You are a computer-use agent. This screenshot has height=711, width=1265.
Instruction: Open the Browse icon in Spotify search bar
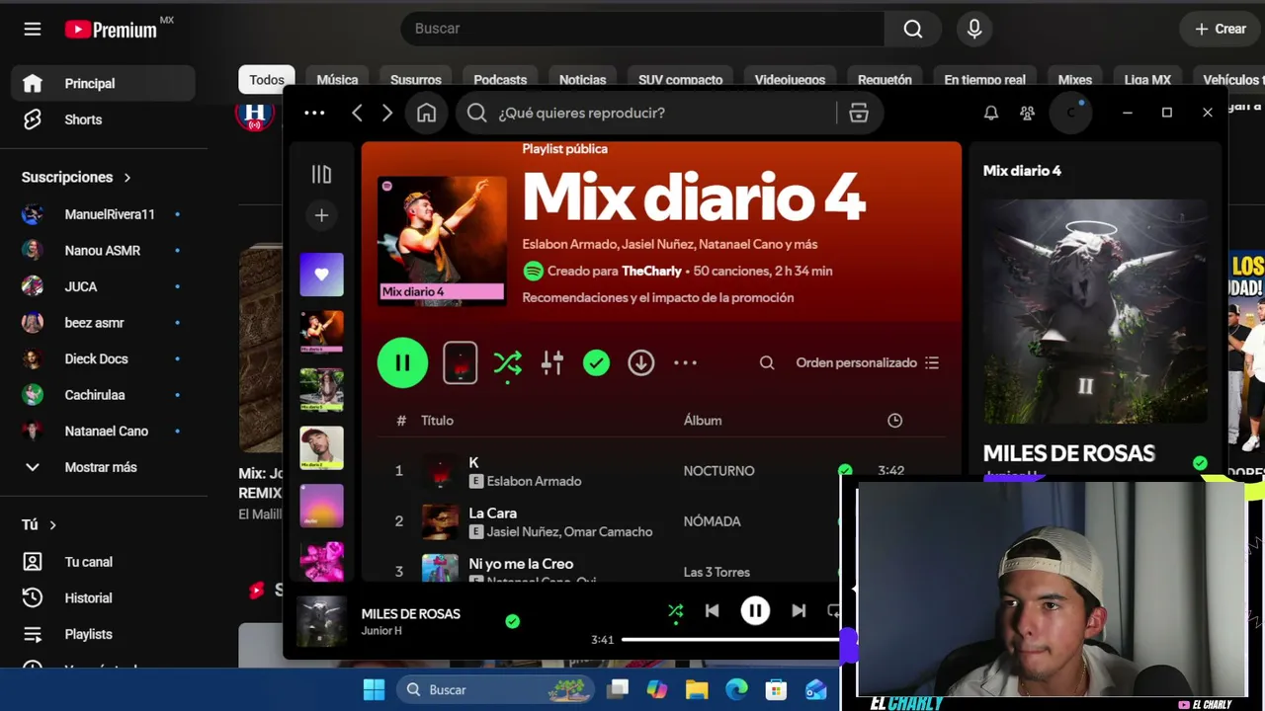click(859, 113)
